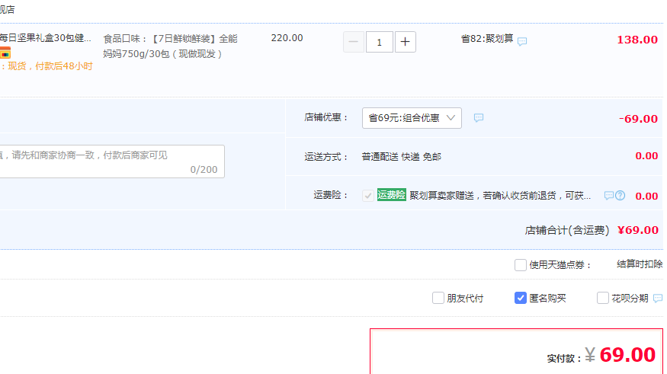This screenshot has height=374, width=667.
Task: Open the 省69元:组合优惠 dropdown
Action: pos(412,118)
